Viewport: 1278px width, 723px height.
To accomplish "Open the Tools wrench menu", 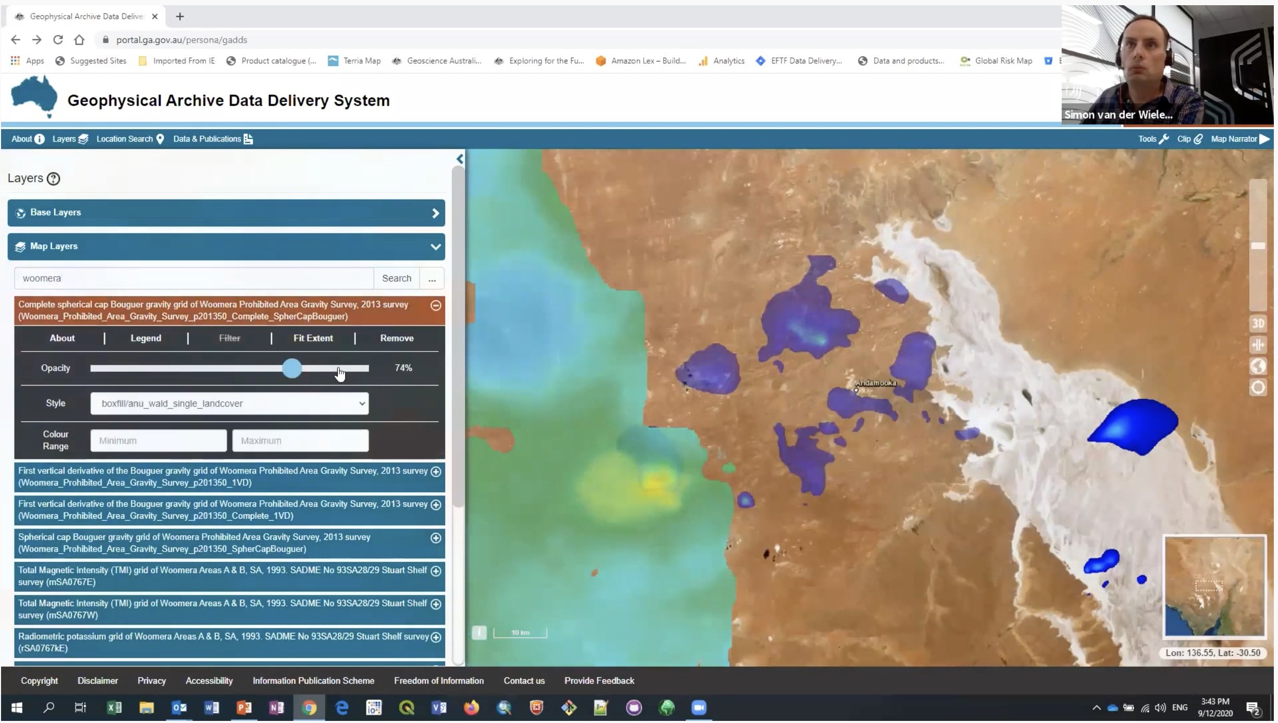I will coord(1153,139).
